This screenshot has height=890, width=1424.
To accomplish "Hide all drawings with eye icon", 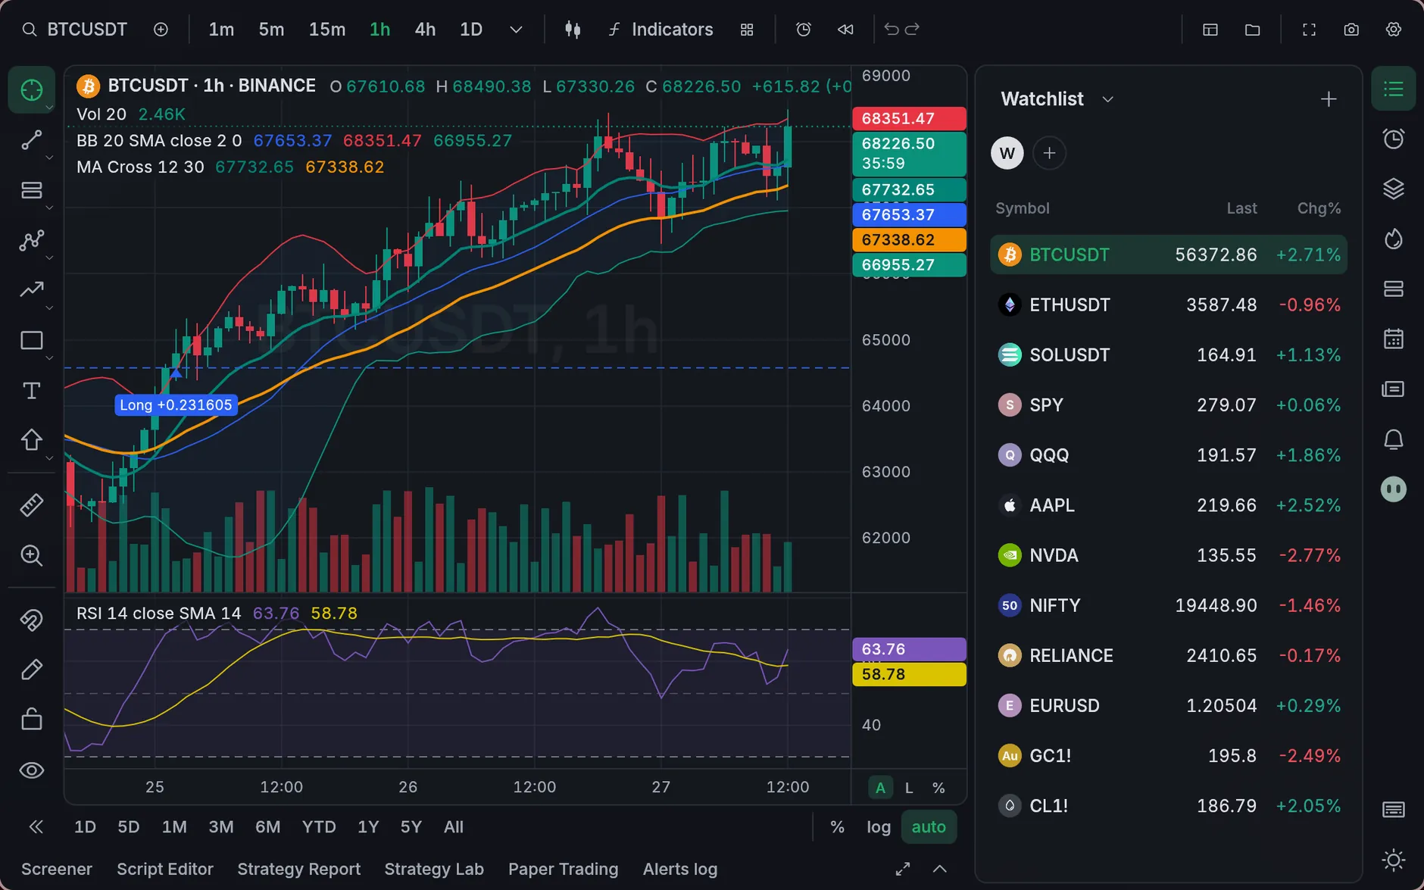I will click(x=31, y=770).
